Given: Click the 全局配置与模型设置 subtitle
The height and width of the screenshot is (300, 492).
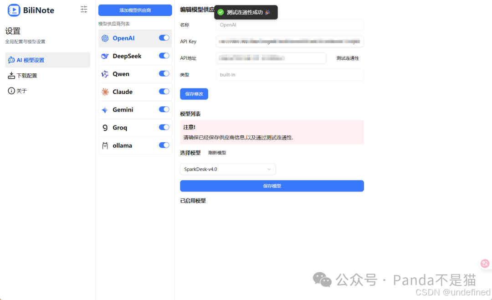Looking at the screenshot, I should 25,41.
